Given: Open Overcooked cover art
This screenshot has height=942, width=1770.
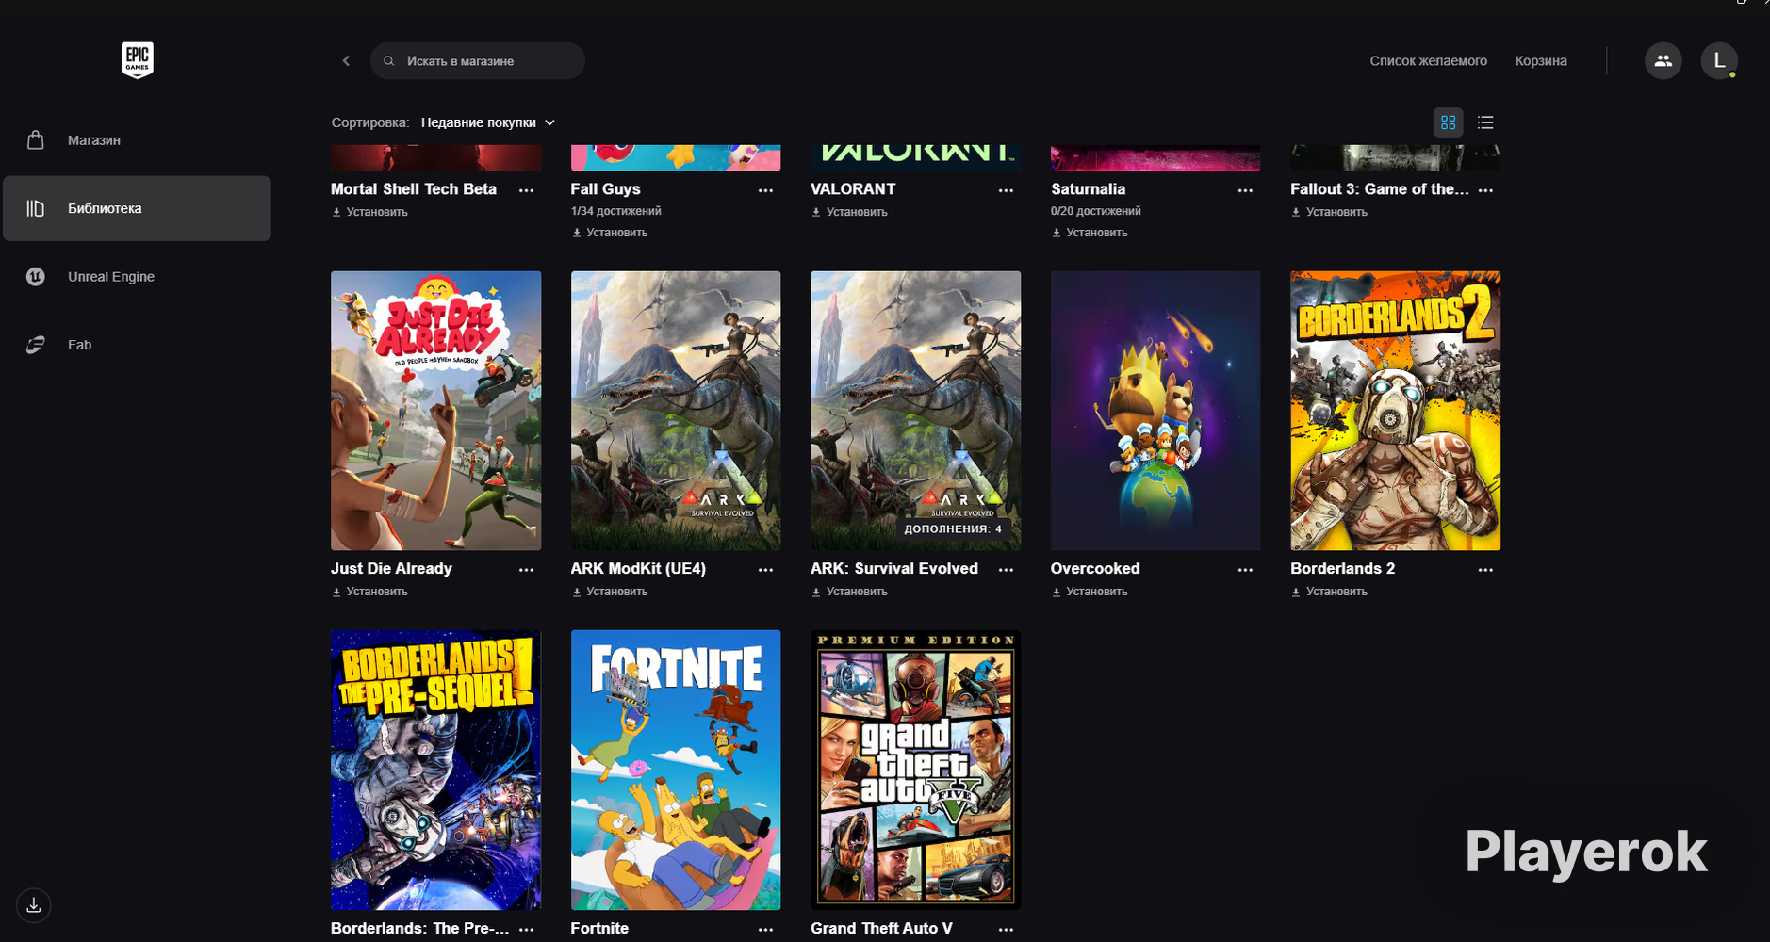Looking at the screenshot, I should (1155, 411).
